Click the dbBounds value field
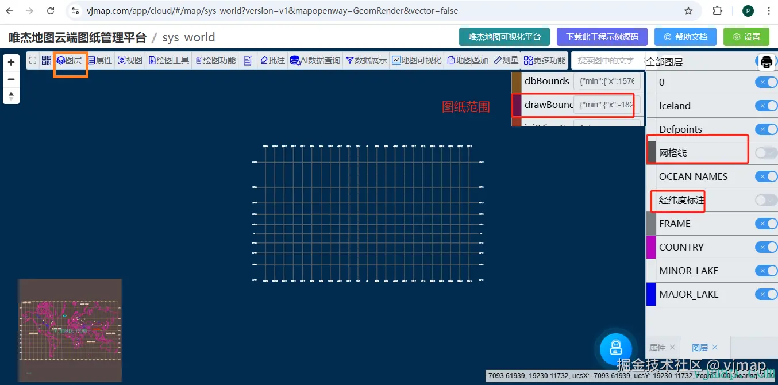 coord(607,81)
